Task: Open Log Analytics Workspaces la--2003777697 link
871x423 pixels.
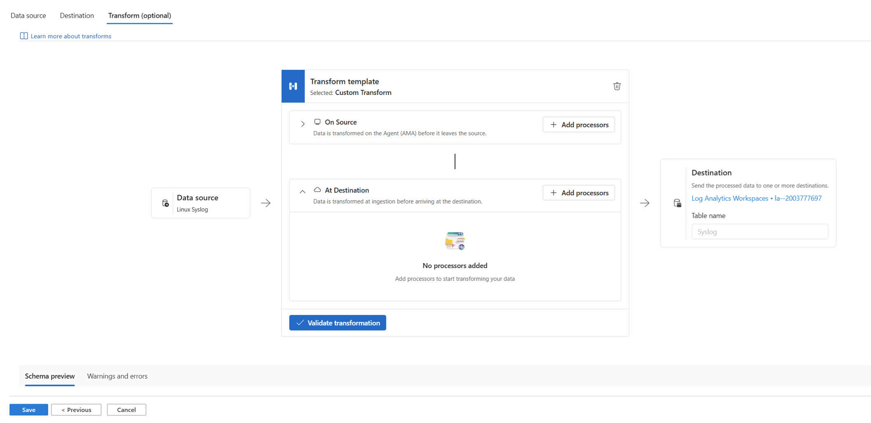Action: coord(756,198)
